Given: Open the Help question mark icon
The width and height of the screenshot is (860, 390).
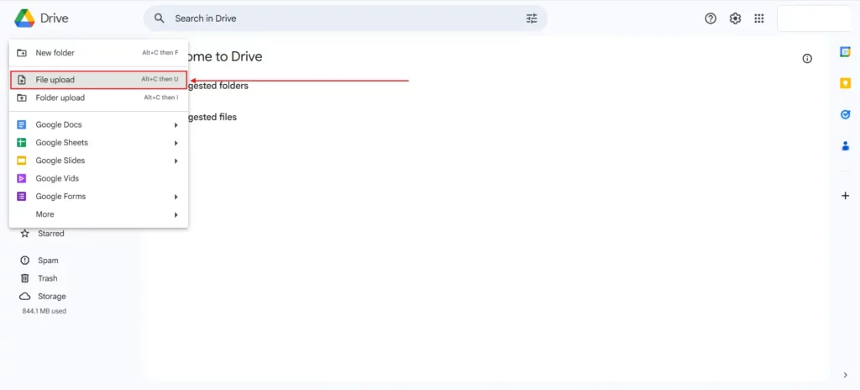Looking at the screenshot, I should (711, 18).
